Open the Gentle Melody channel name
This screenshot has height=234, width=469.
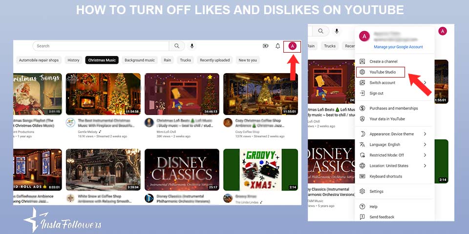pos(88,132)
